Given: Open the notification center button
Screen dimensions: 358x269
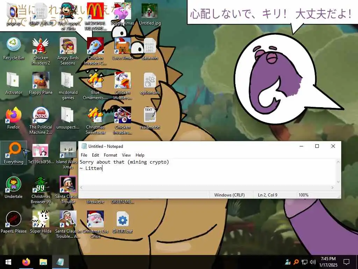Looking at the screenshot, I should point(346,262).
